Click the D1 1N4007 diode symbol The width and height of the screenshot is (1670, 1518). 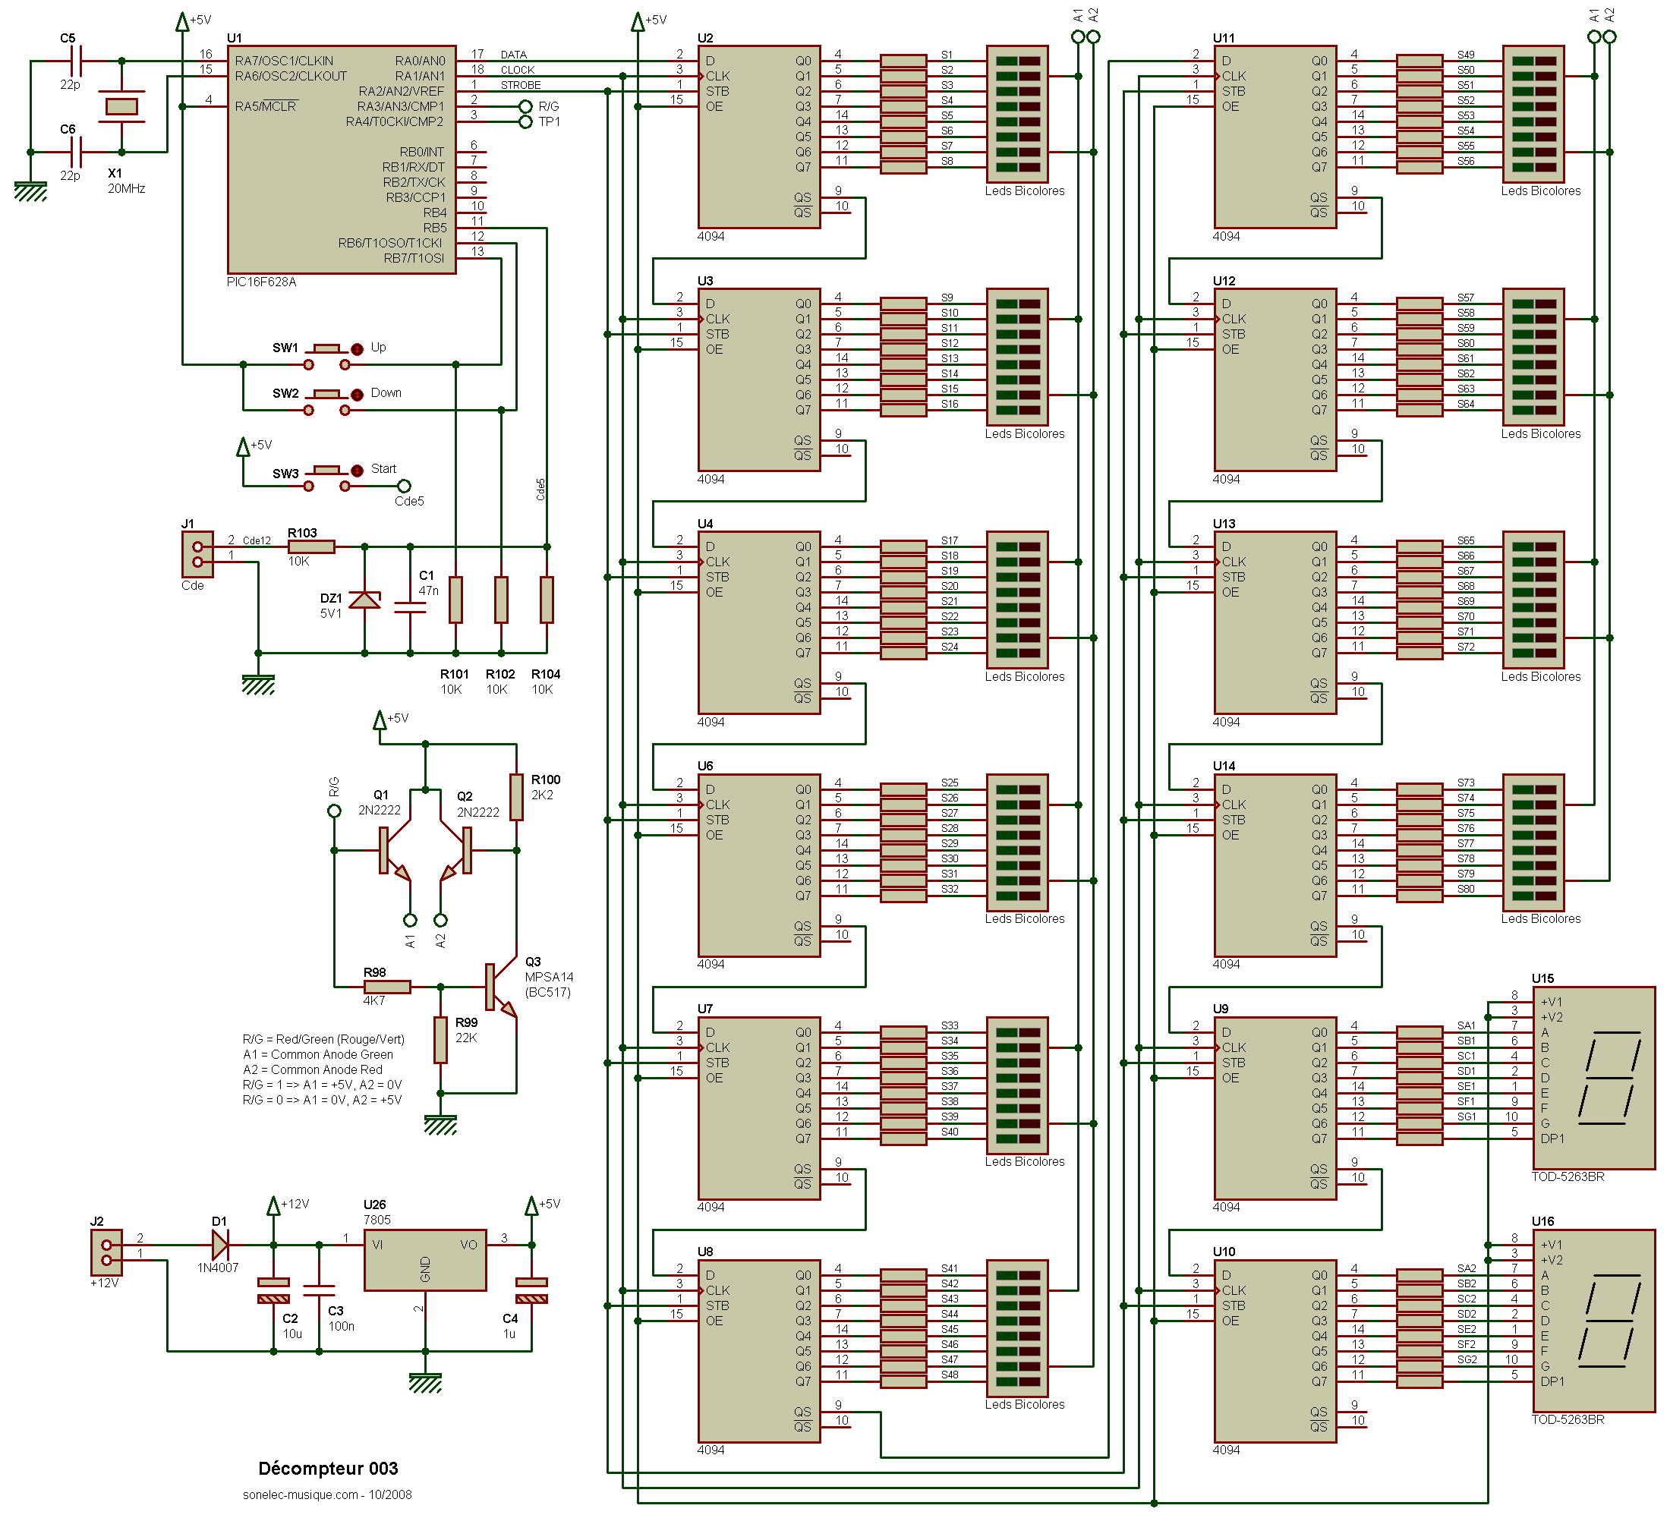coord(220,1245)
